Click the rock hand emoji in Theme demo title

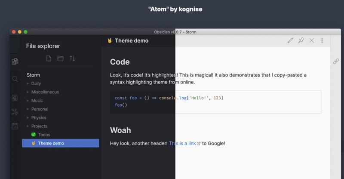coord(110,40)
